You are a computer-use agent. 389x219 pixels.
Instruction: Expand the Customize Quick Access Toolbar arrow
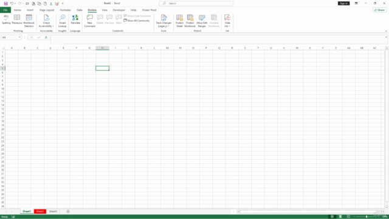pos(63,4)
